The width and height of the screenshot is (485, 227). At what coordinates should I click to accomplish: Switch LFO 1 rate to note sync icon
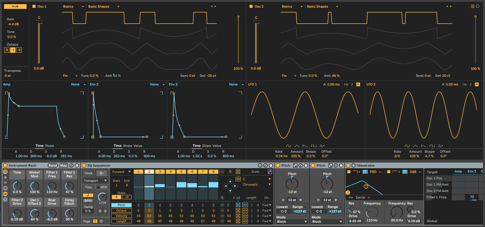pos(352,84)
